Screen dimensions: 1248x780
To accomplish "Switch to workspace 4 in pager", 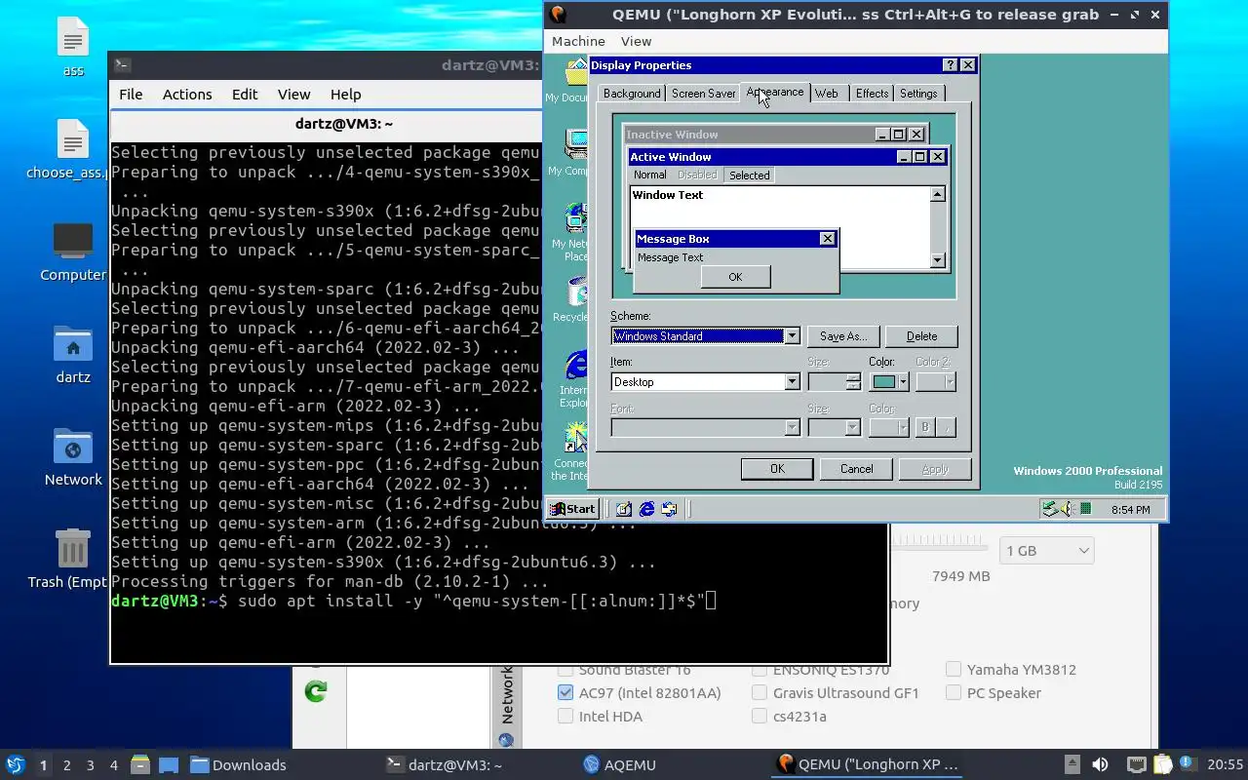I will (113, 765).
